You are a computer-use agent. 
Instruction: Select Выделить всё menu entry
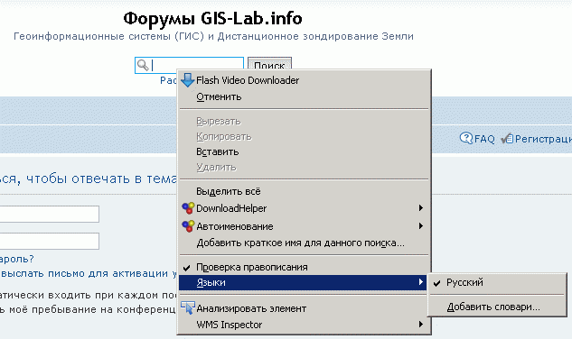[229, 191]
